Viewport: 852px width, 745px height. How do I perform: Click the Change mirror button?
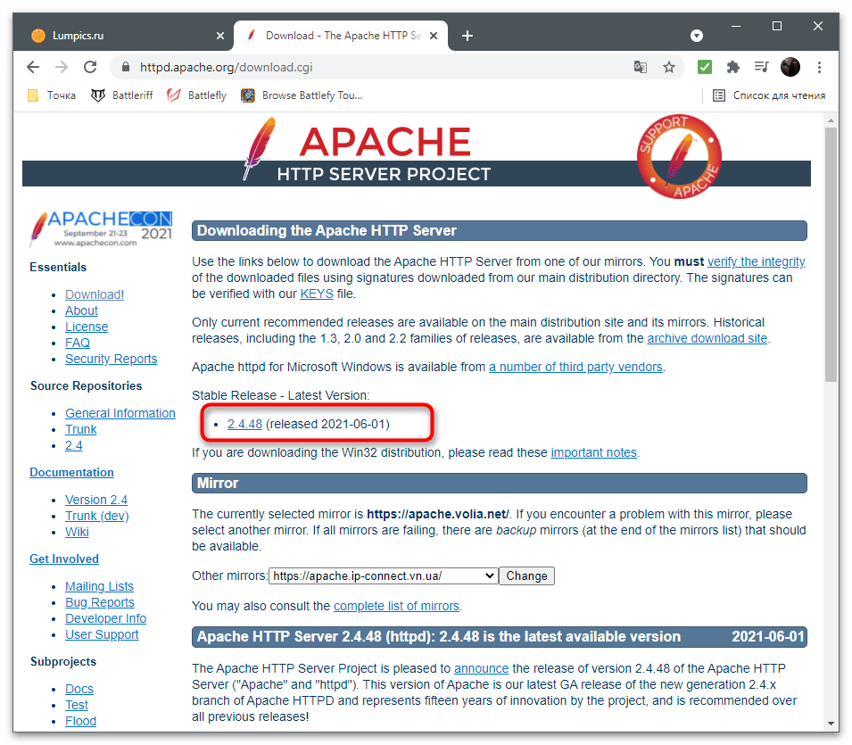526,576
